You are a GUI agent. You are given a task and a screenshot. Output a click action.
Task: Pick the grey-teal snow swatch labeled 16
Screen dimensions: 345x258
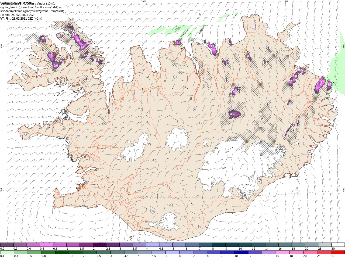click(x=285, y=245)
